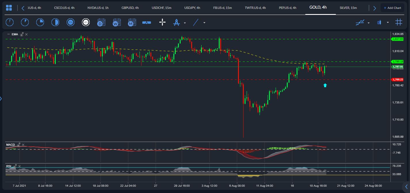The height and width of the screenshot is (193, 410).
Task: Open MACD indicator settings gear
Action: [19, 145]
